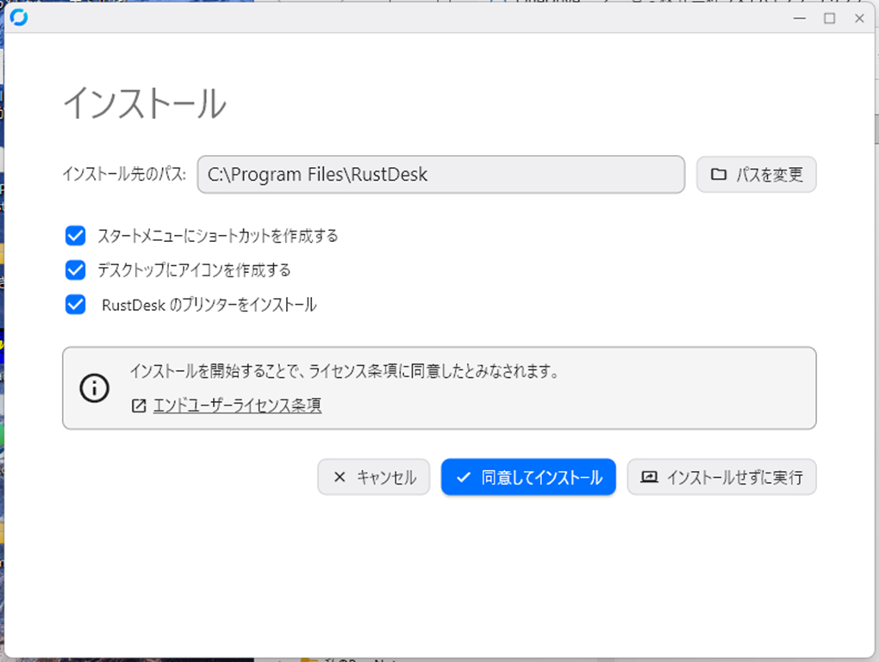Click the screen icon on インストールせずに実行

pyautogui.click(x=649, y=477)
